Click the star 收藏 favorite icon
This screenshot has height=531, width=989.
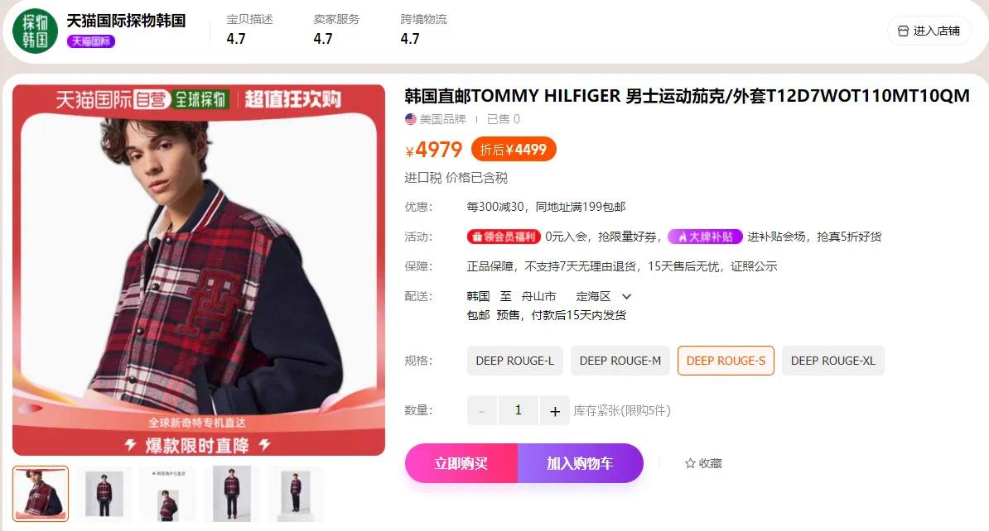[x=690, y=464]
